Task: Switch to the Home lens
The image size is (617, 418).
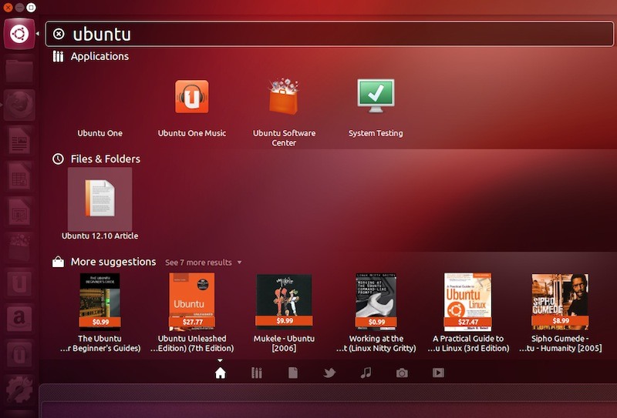Action: pyautogui.click(x=221, y=373)
